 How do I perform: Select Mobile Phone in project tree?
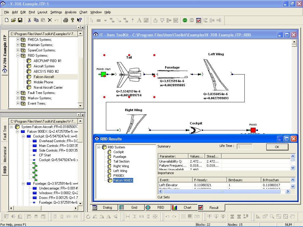43,82
